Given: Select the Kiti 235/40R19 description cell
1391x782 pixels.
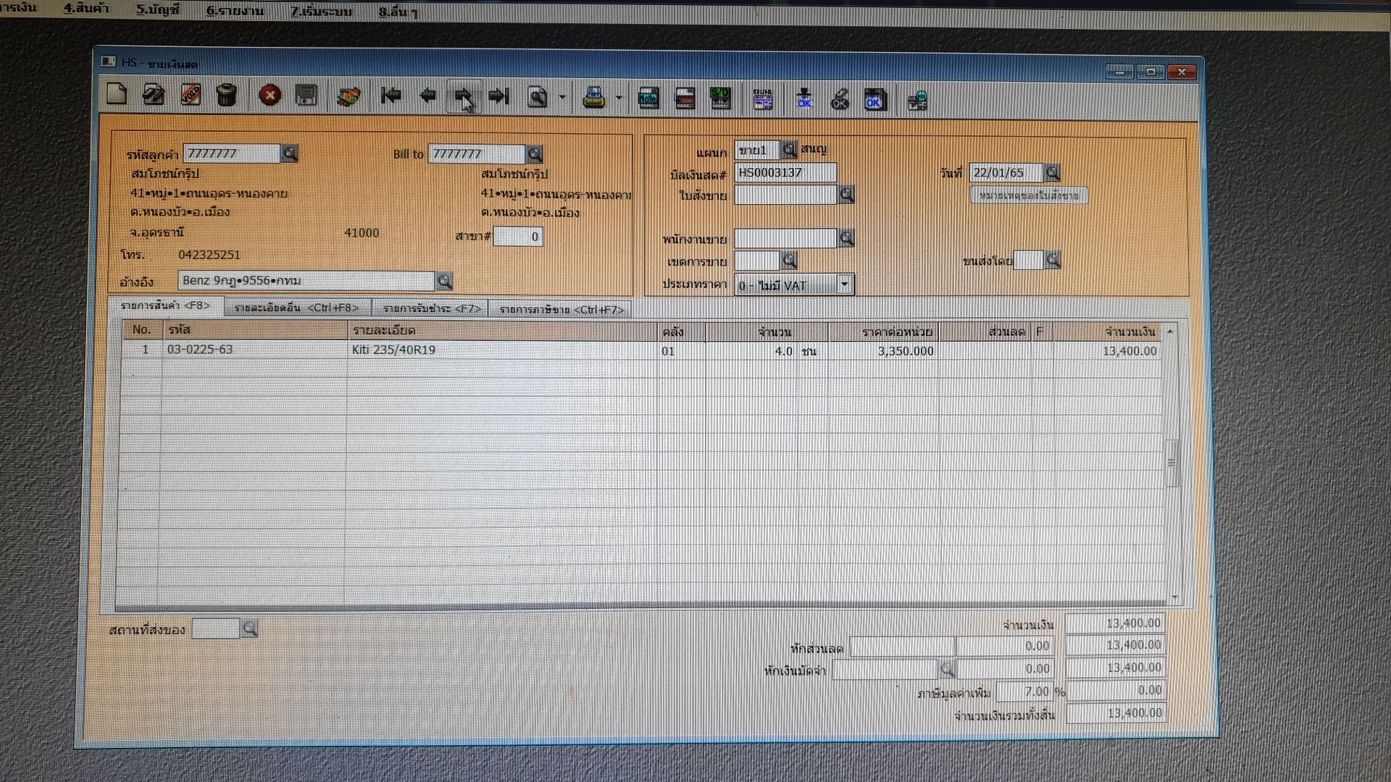Looking at the screenshot, I should 503,350.
